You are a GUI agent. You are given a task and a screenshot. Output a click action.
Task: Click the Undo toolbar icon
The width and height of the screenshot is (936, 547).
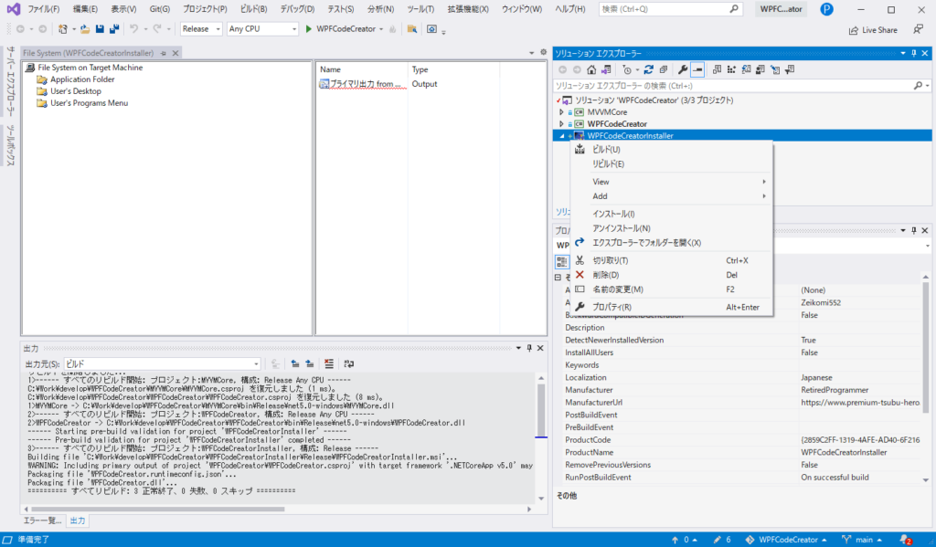[x=133, y=28]
